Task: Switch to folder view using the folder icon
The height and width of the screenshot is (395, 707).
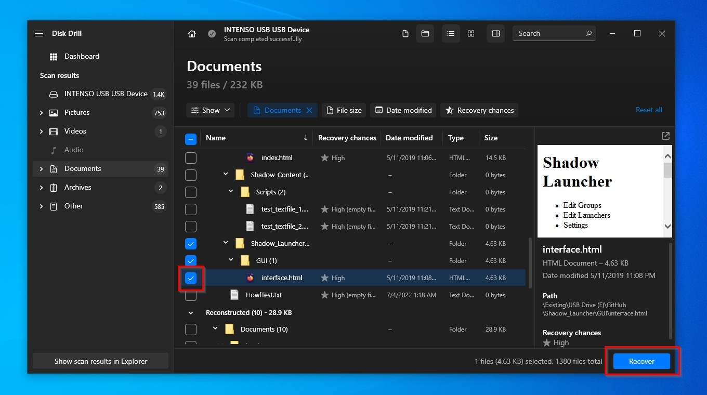Action: click(x=425, y=34)
